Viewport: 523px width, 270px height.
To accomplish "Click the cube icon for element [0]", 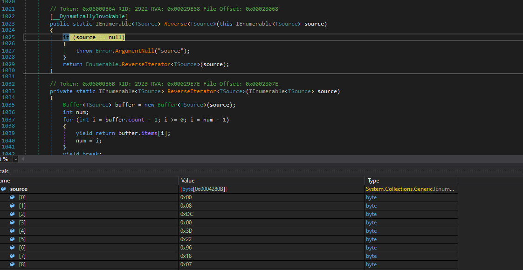I will 12,197.
